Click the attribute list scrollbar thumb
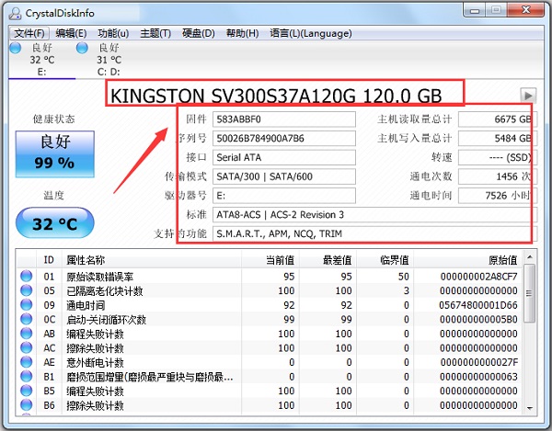Viewport: 552px width, 431px height. pos(530,293)
